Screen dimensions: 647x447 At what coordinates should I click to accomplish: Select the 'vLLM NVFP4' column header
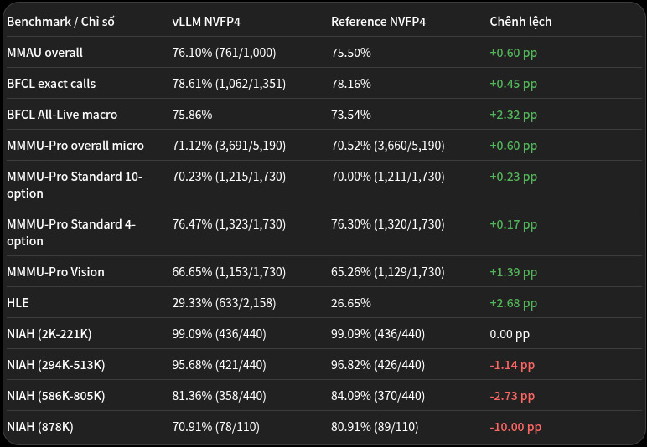206,22
